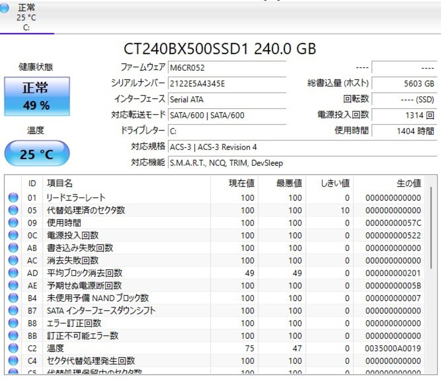Click the 書き込み失敗回数 attribute name
The image size is (441, 379).
click(x=80, y=248)
